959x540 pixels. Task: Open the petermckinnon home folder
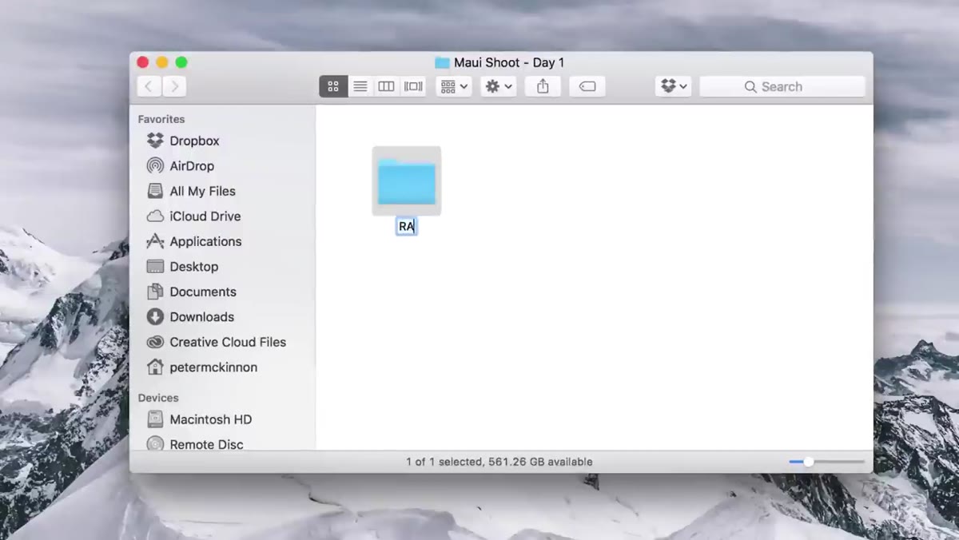202,367
